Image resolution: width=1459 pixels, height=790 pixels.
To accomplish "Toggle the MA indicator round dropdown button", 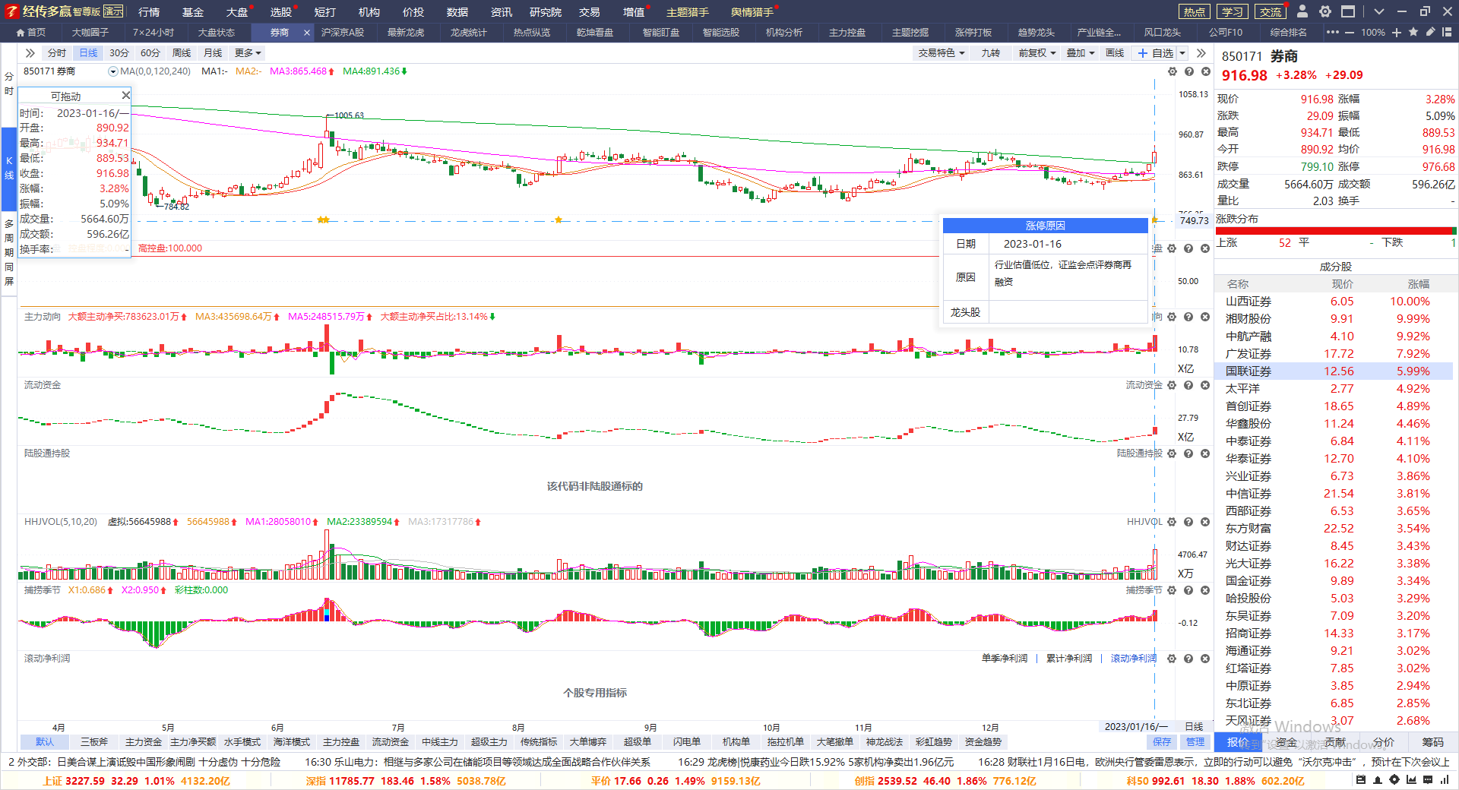I will [x=113, y=71].
